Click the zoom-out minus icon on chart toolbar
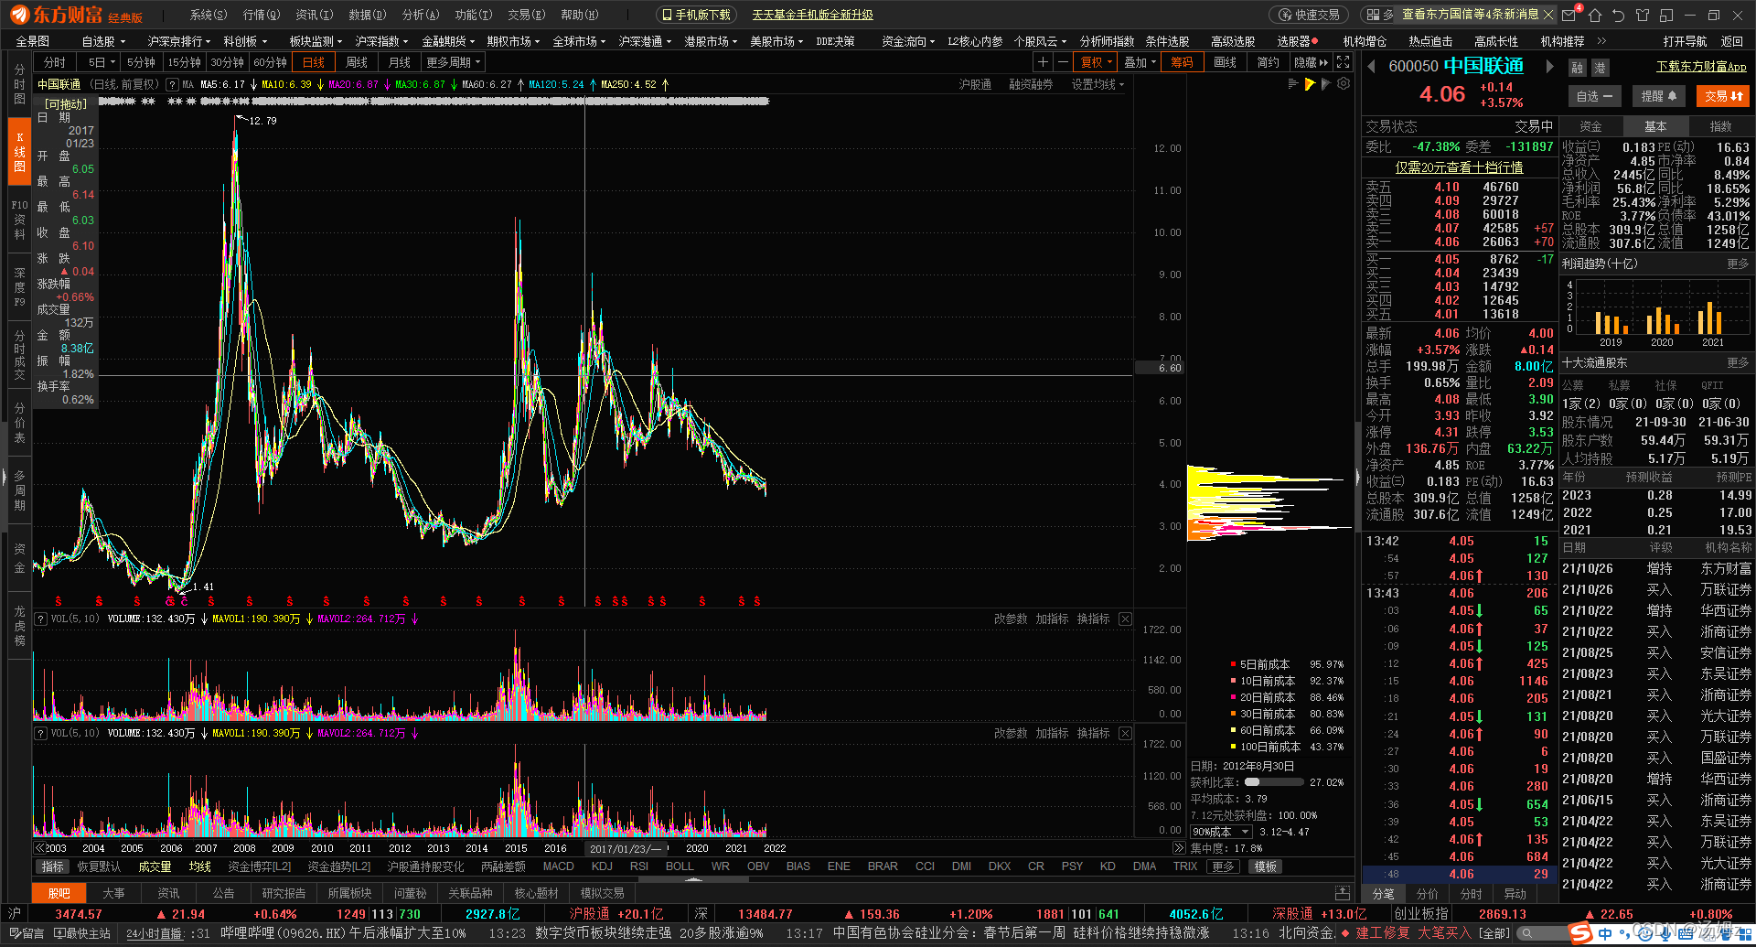The height and width of the screenshot is (947, 1756). pos(1063,62)
